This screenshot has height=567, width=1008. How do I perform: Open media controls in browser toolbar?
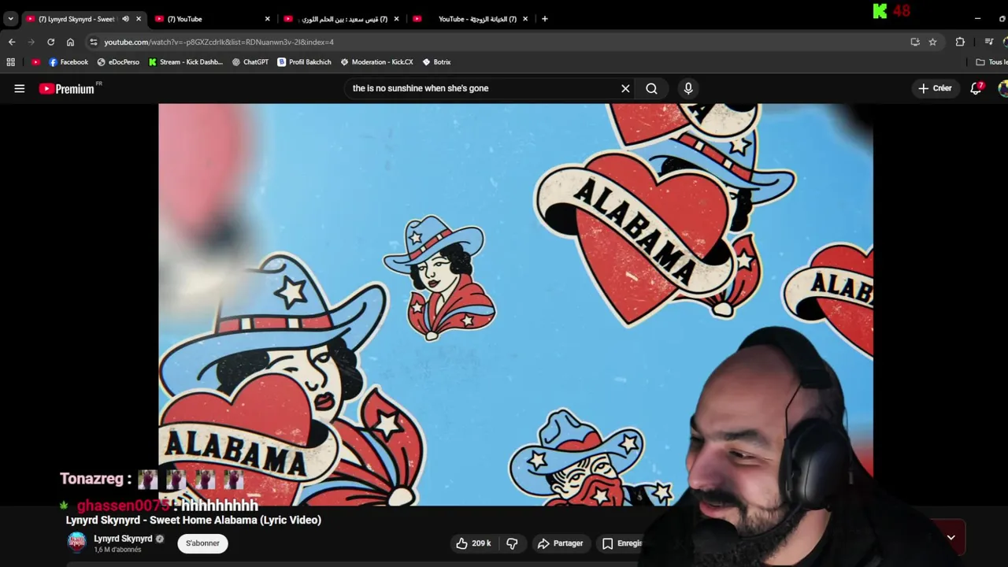click(989, 42)
